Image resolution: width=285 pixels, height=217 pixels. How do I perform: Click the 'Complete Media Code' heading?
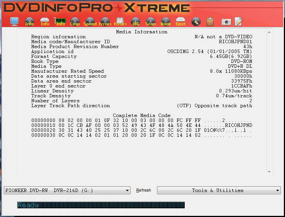(x=142, y=116)
